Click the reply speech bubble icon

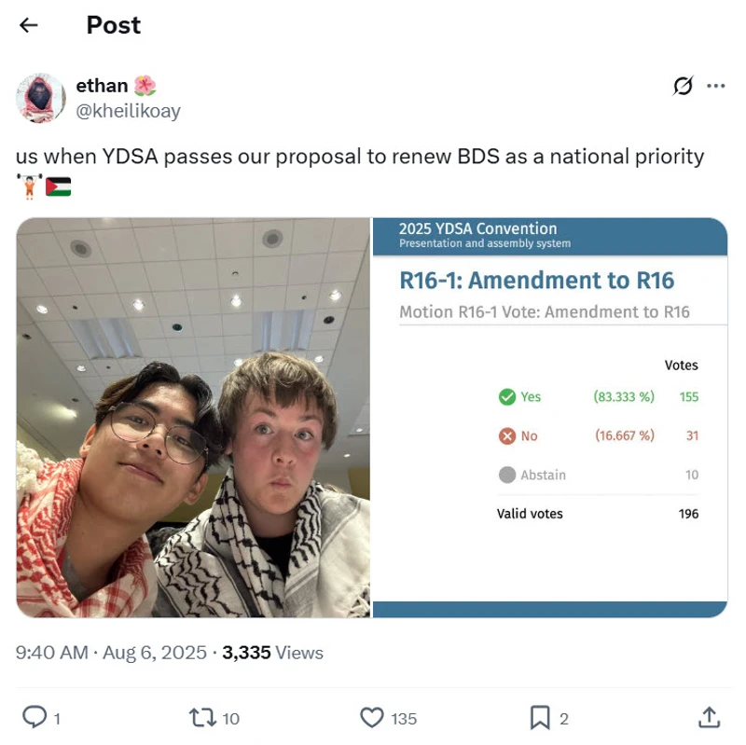(x=35, y=717)
